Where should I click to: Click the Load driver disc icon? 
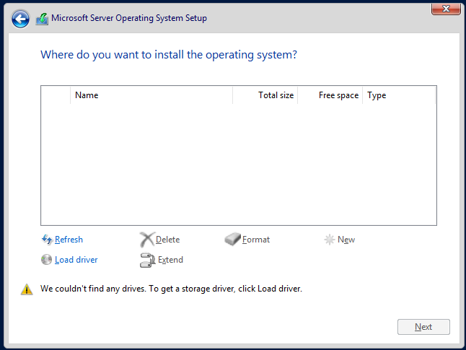tap(46, 260)
